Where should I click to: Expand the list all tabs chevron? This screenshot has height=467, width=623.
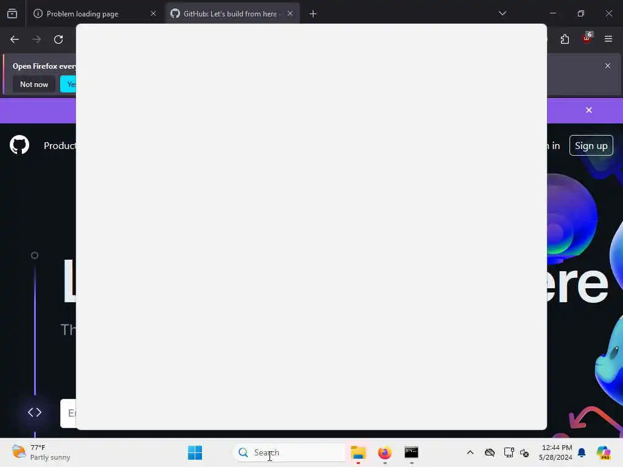click(502, 13)
